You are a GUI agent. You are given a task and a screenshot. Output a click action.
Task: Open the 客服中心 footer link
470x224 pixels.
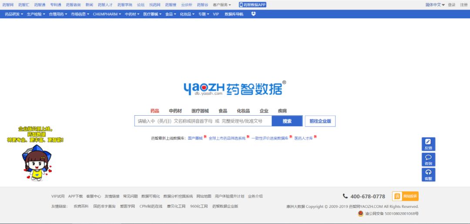[x=94, y=197]
